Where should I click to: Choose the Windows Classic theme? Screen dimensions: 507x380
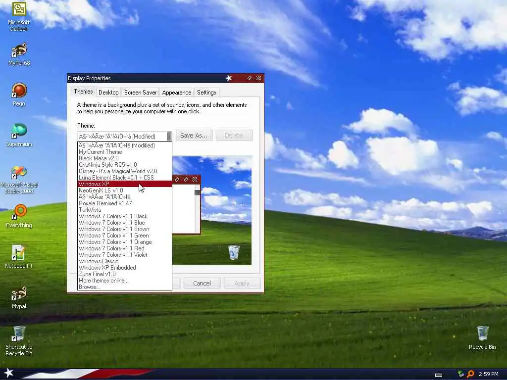pyautogui.click(x=125, y=261)
